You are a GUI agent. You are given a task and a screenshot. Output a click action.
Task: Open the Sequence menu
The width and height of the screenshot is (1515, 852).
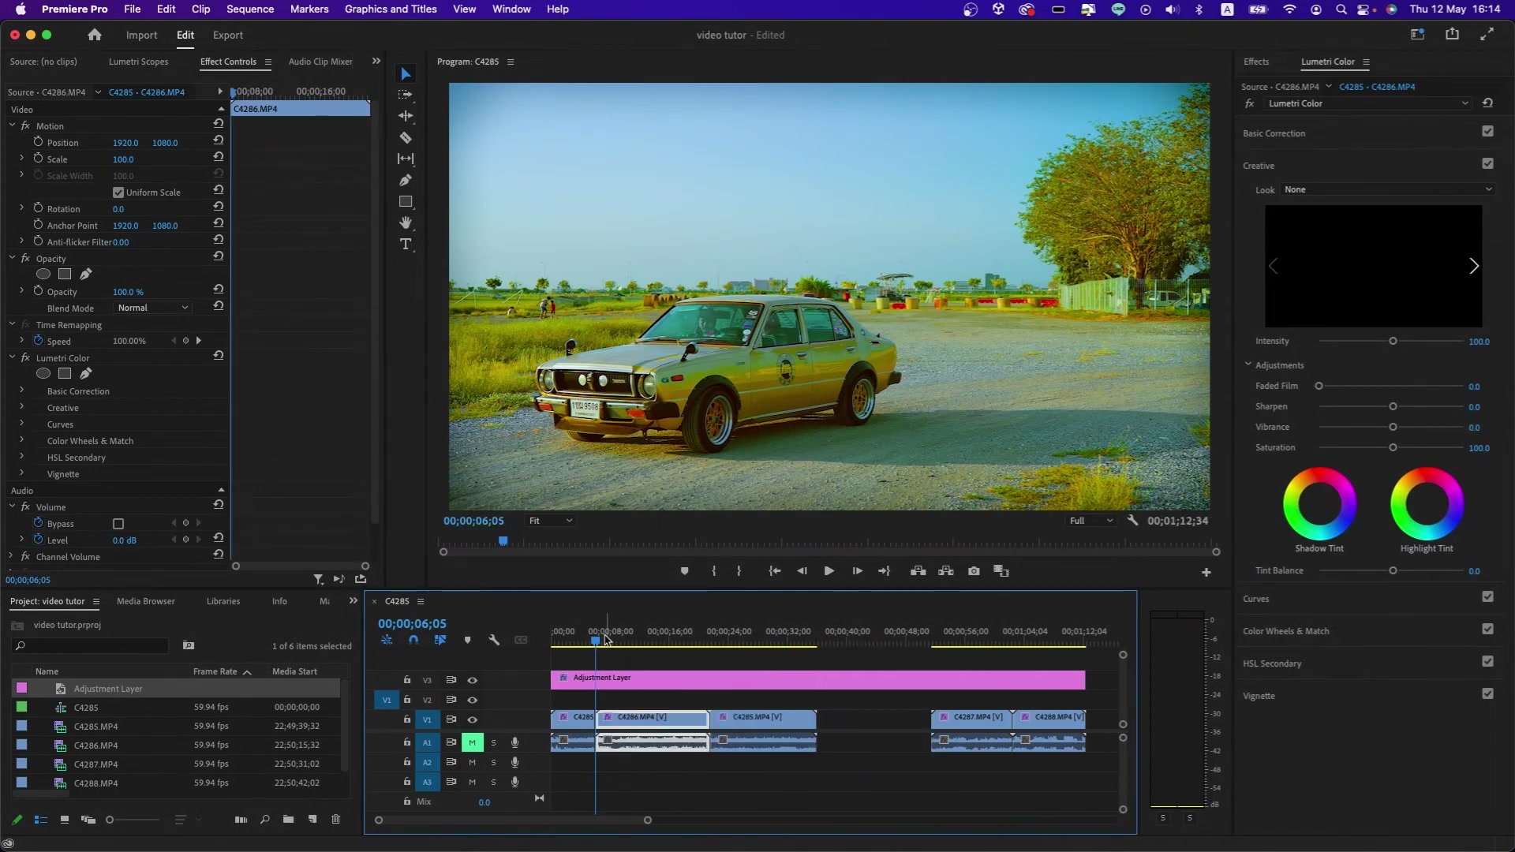point(250,9)
